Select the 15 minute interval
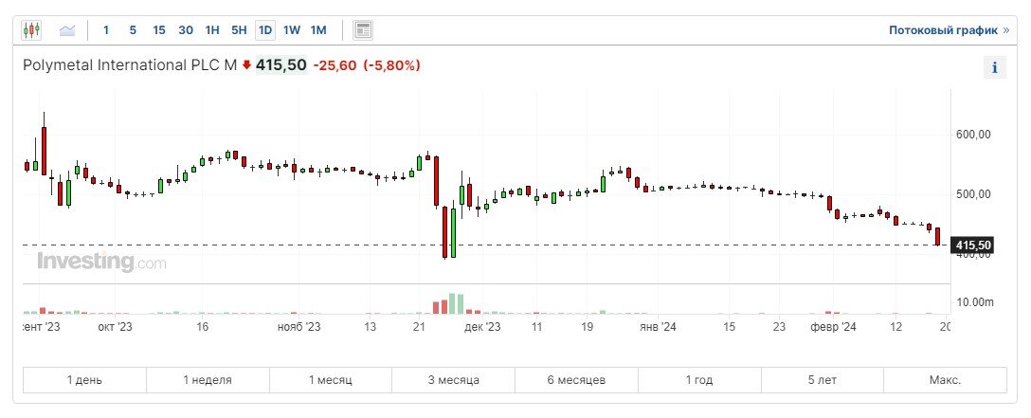The width and height of the screenshot is (1031, 418). coord(159,29)
